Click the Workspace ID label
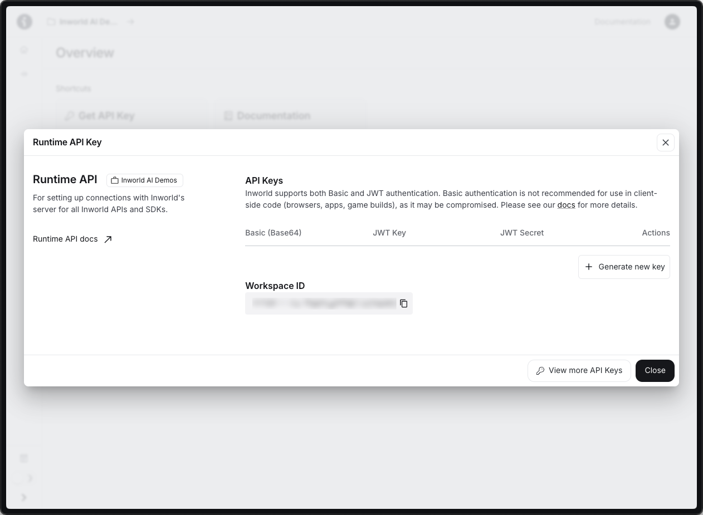This screenshot has width=703, height=515. pos(275,286)
